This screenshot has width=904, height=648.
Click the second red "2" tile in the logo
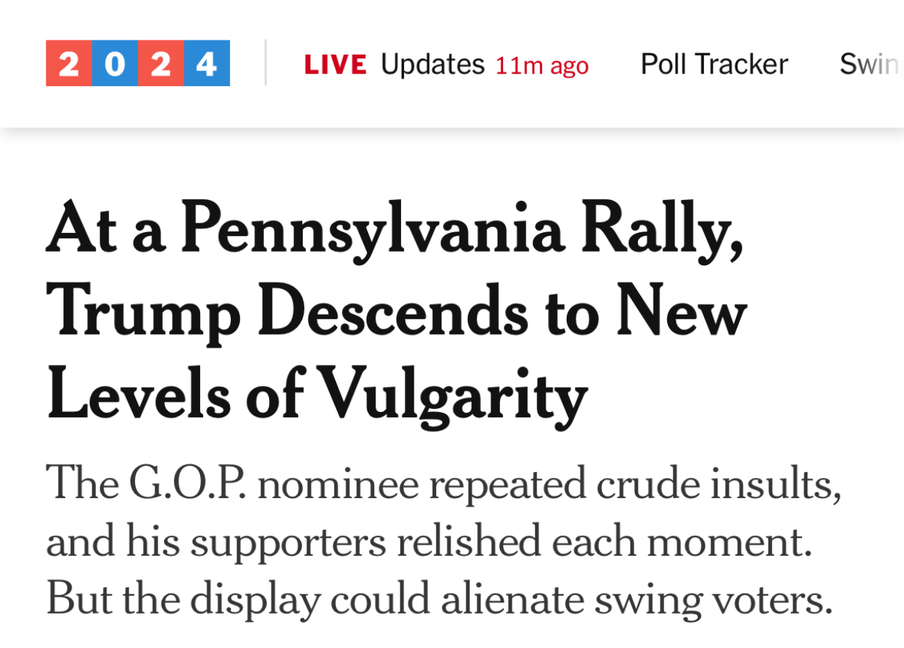[160, 64]
